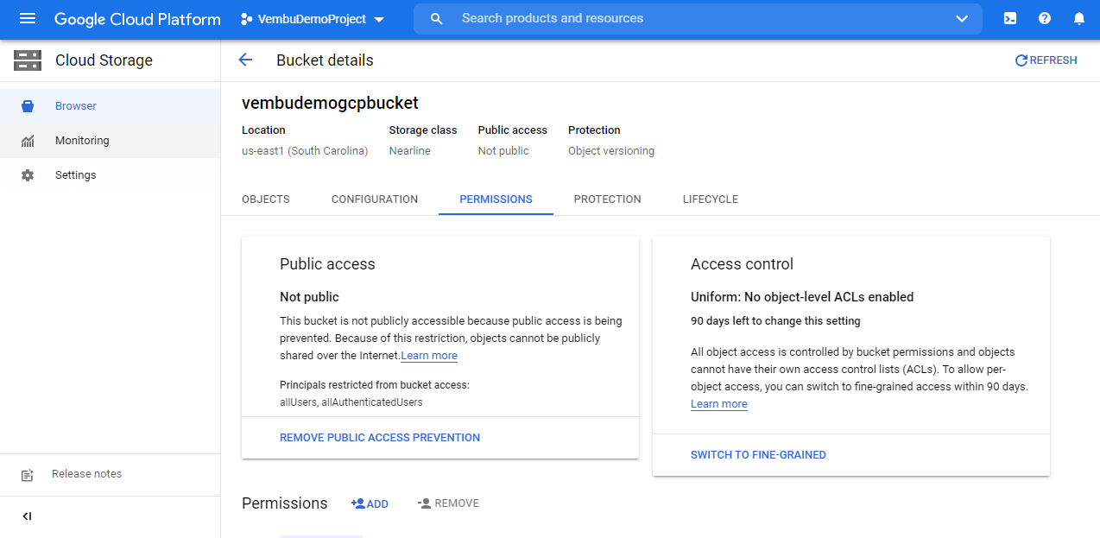Screen dimensions: 1100x538
Task: Click the Release notes document icon
Action: [28, 475]
